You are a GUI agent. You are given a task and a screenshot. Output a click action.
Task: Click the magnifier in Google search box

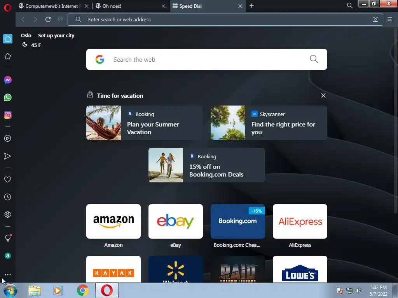coord(314,59)
